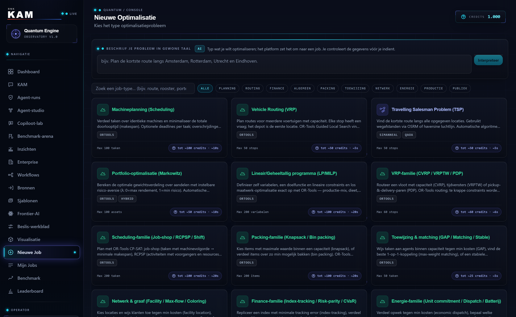The height and width of the screenshot is (317, 516).
Task: Open Agent-runs shield icon
Action: click(10, 97)
